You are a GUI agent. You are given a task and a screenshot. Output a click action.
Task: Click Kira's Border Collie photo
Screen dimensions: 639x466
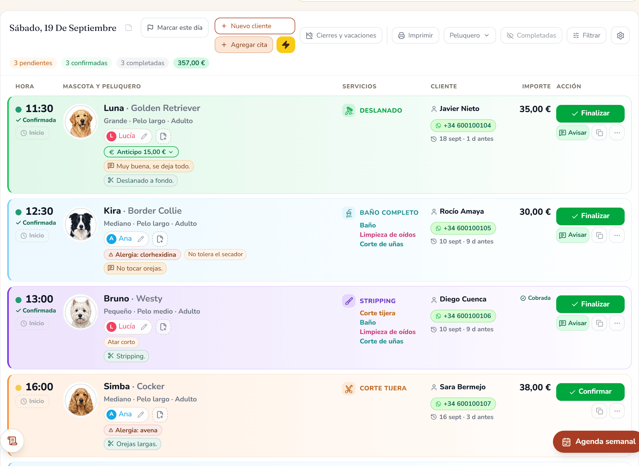coord(81,224)
